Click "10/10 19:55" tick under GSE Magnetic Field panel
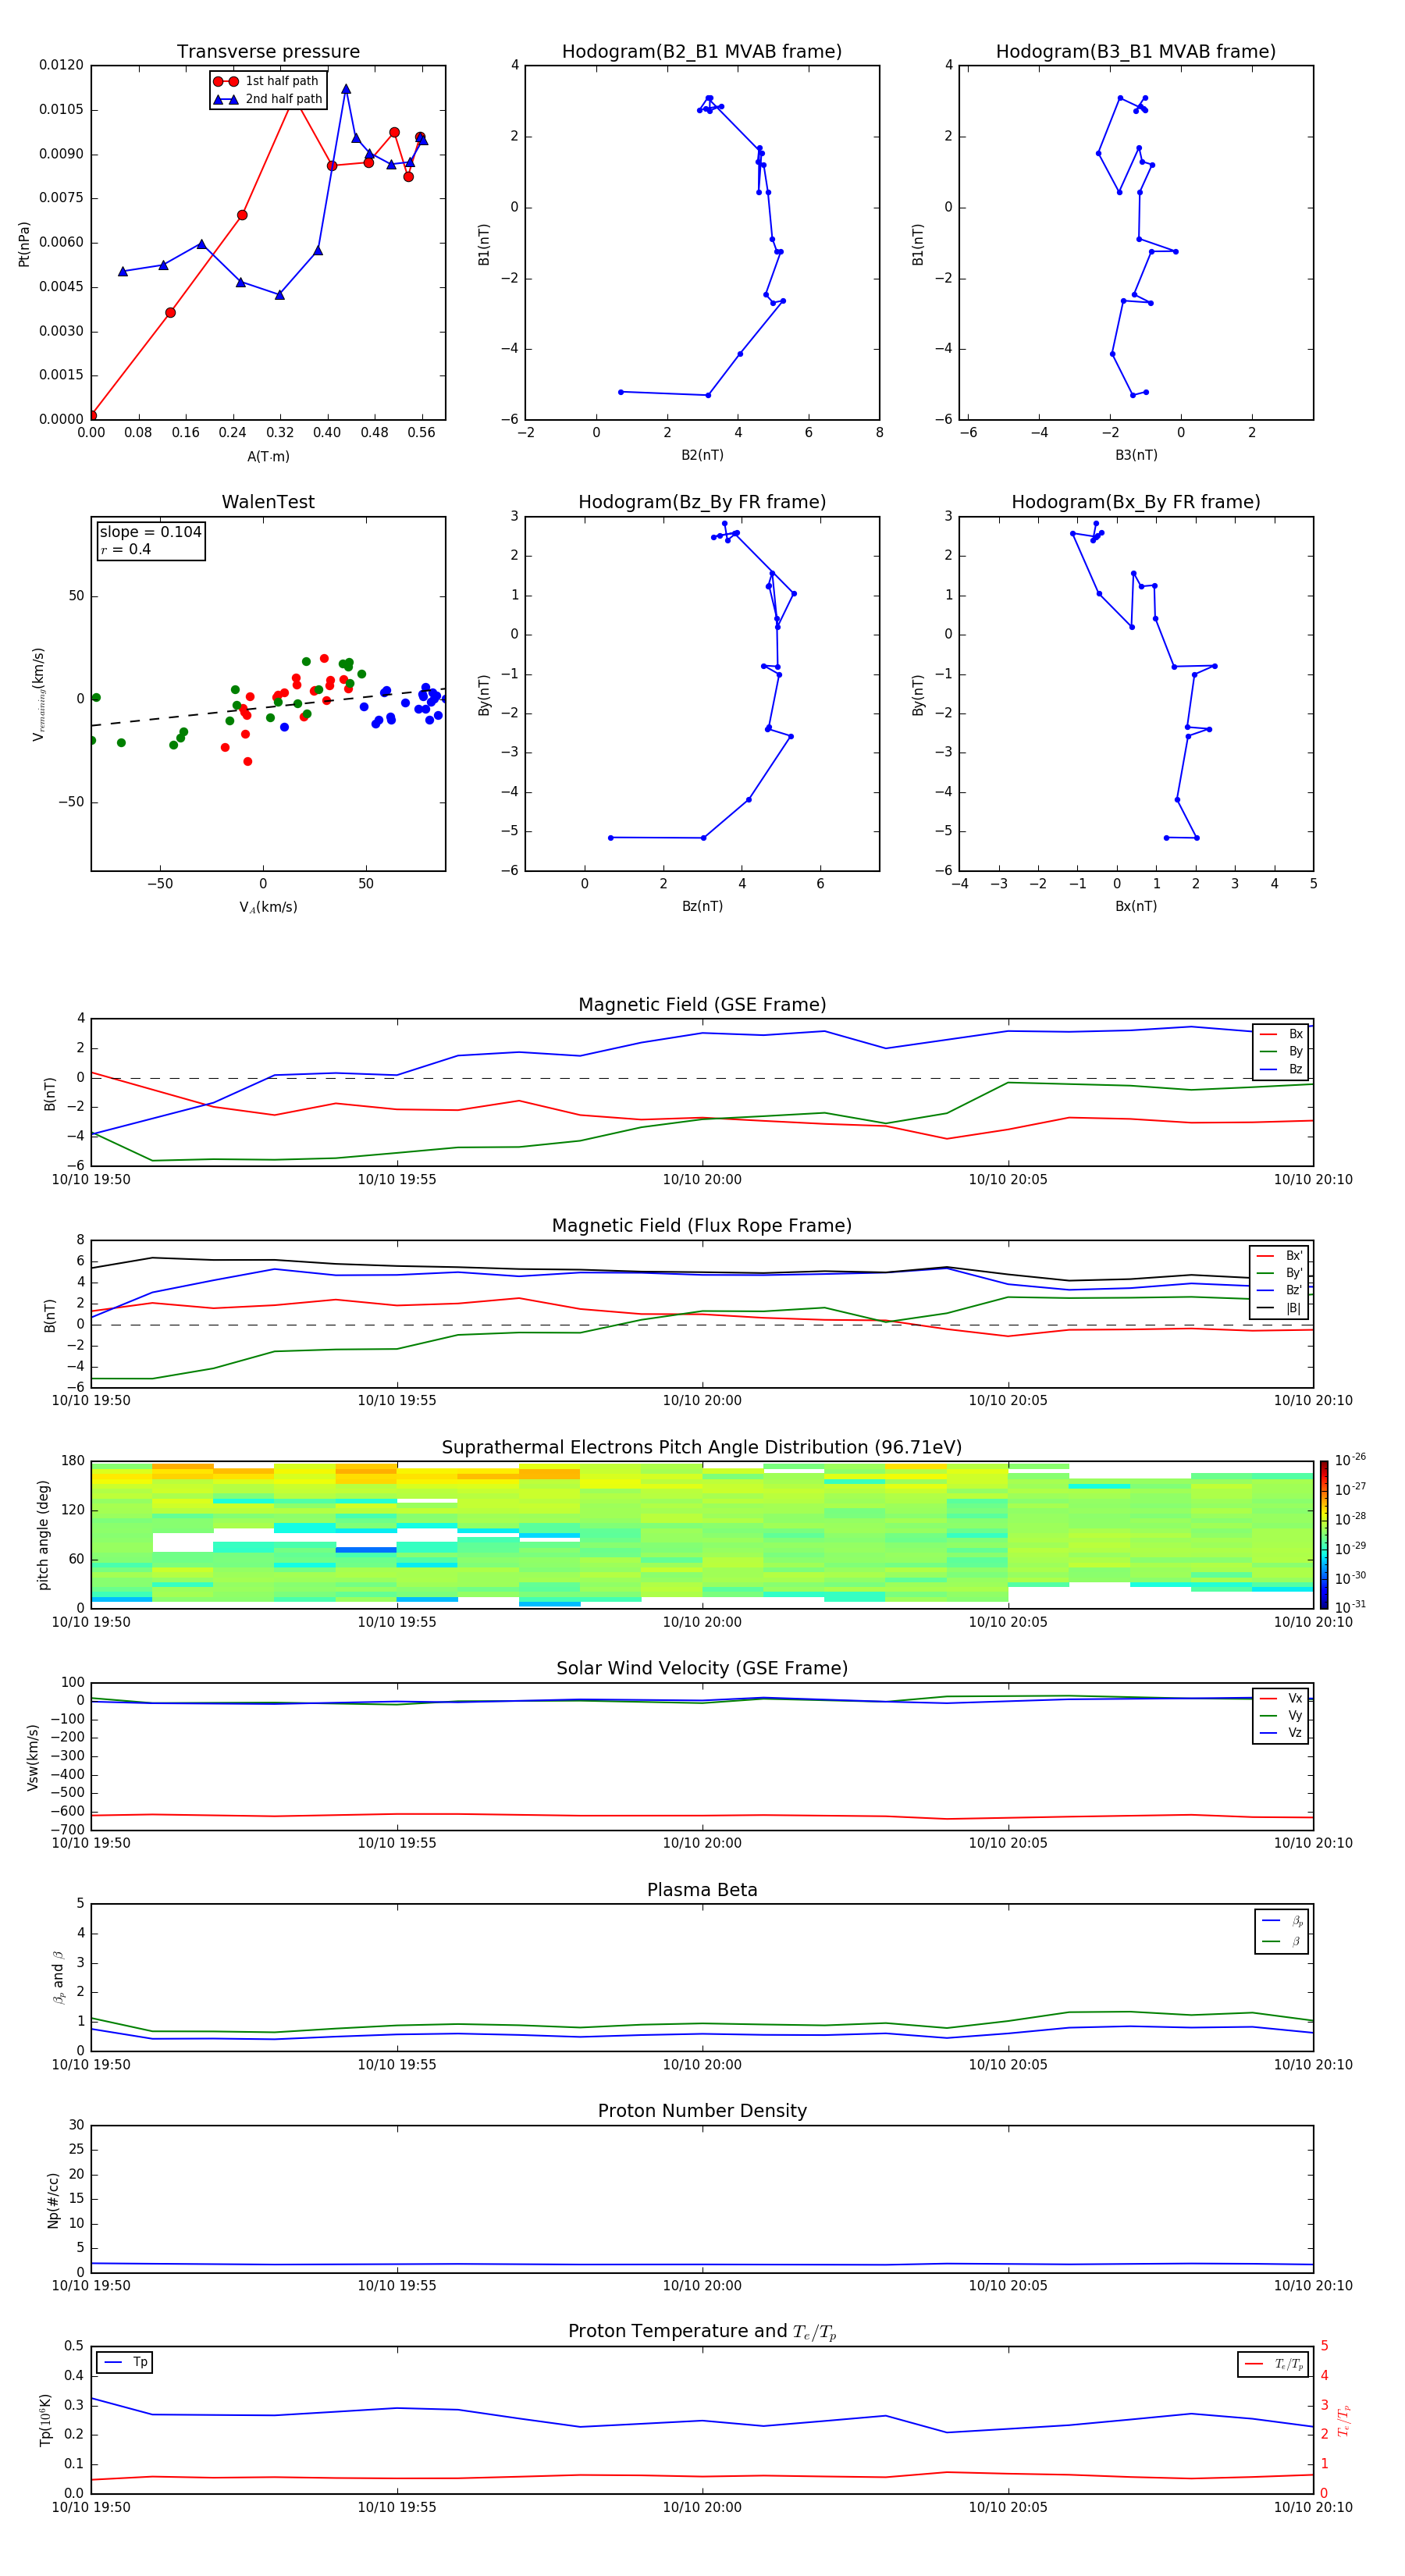 click(397, 1179)
